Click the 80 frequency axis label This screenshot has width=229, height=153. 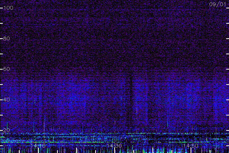(x=6, y=39)
